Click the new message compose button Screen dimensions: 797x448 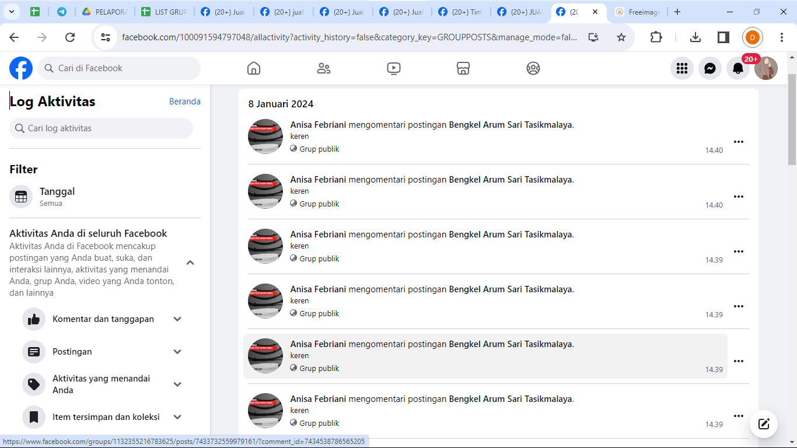tap(764, 424)
